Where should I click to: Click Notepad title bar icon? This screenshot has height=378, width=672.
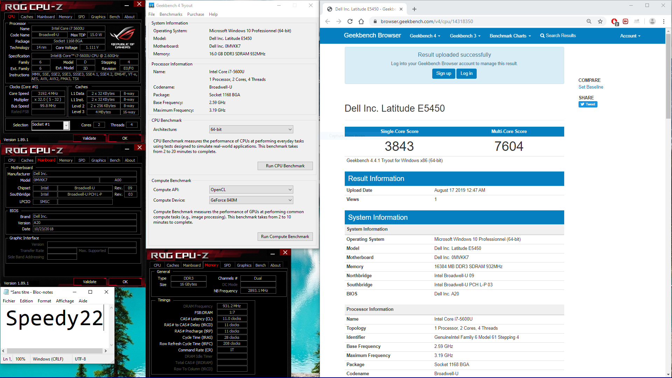point(6,292)
